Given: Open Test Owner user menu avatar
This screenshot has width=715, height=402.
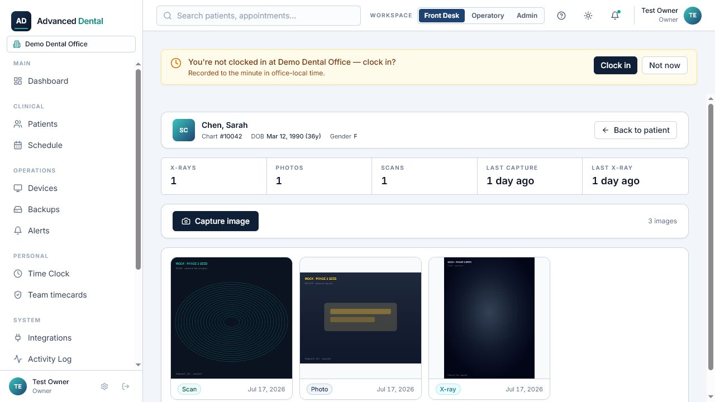Looking at the screenshot, I should (x=693, y=16).
